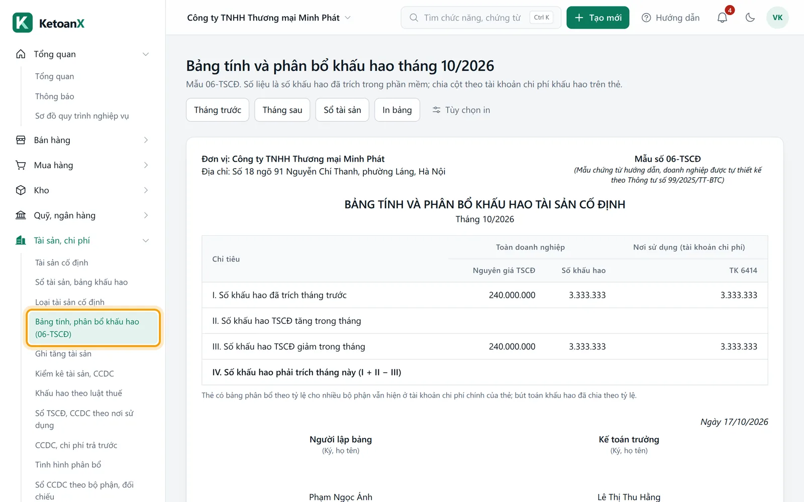Open the company selector dropdown
This screenshot has height=502, width=804.
point(269,18)
